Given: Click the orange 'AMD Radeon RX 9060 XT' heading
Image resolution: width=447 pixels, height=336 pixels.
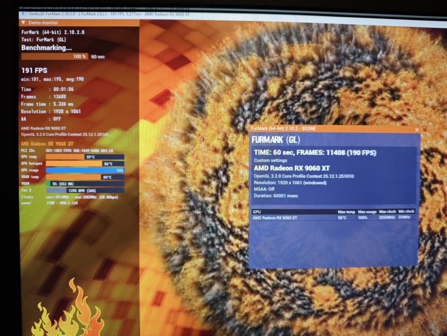Looking at the screenshot, I should 47,144.
